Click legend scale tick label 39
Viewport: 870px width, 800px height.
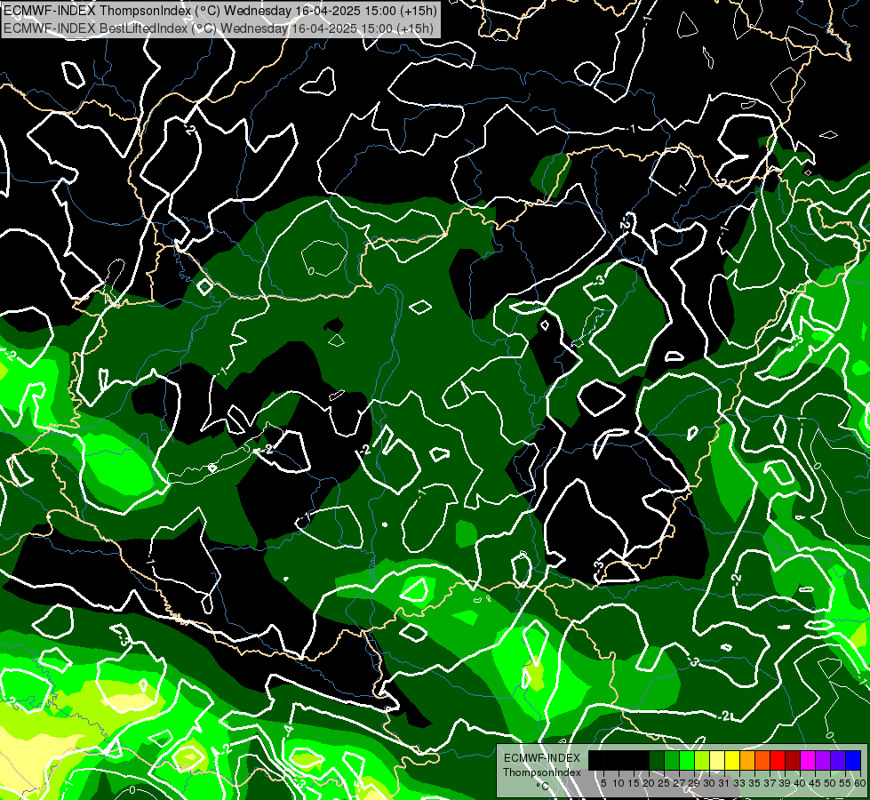[x=785, y=783]
